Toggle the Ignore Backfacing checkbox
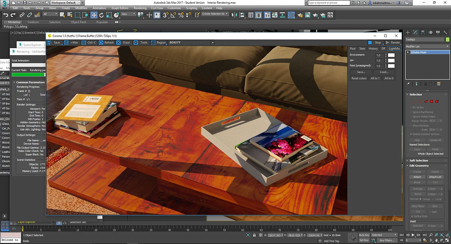Viewport: 451px width, 244px height. pos(411,112)
